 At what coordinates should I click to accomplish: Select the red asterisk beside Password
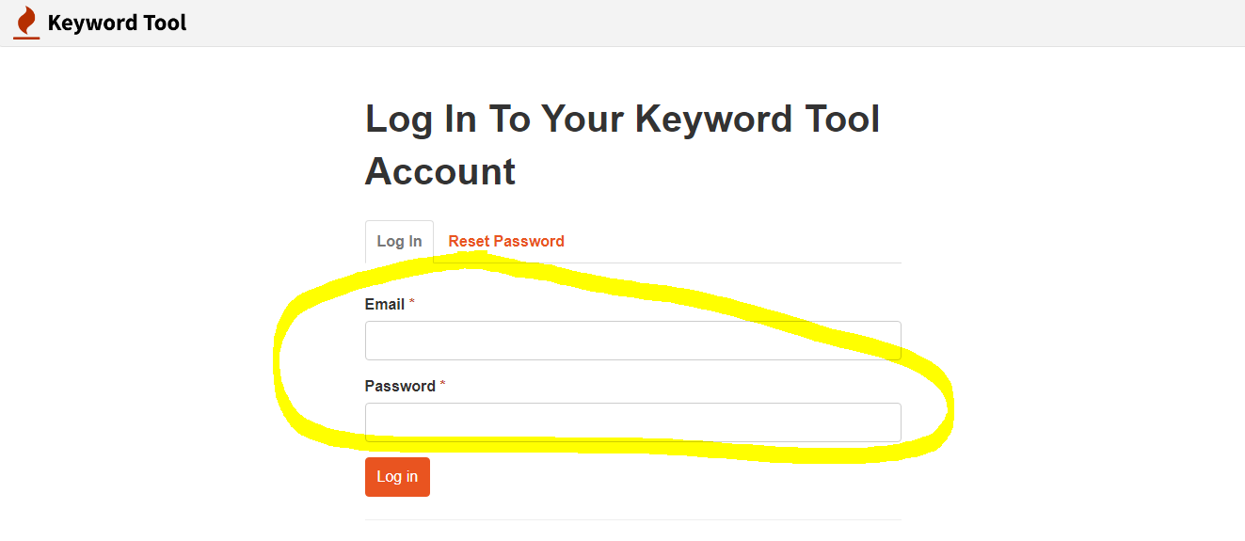tap(443, 385)
